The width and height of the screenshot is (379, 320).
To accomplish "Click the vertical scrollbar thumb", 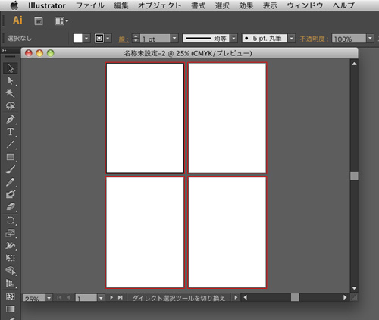I will pos(354,176).
